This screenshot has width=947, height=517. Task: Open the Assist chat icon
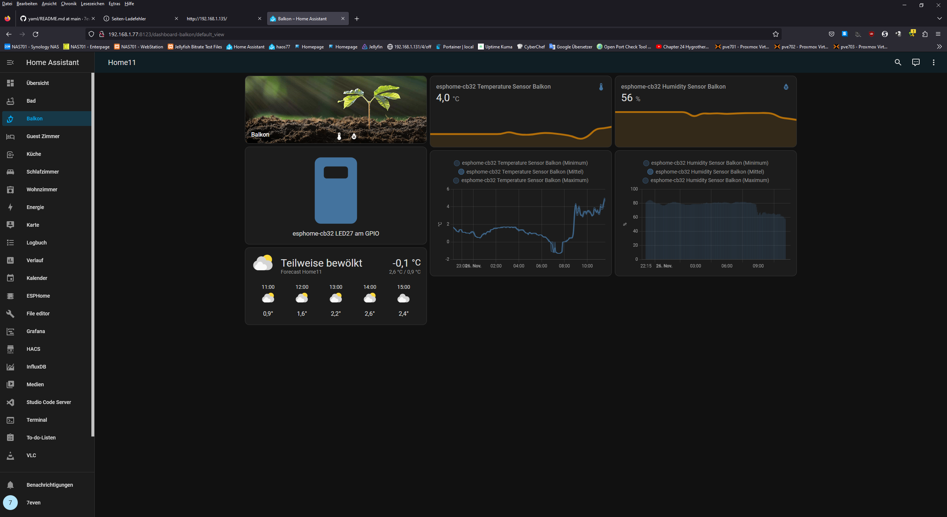click(x=916, y=62)
